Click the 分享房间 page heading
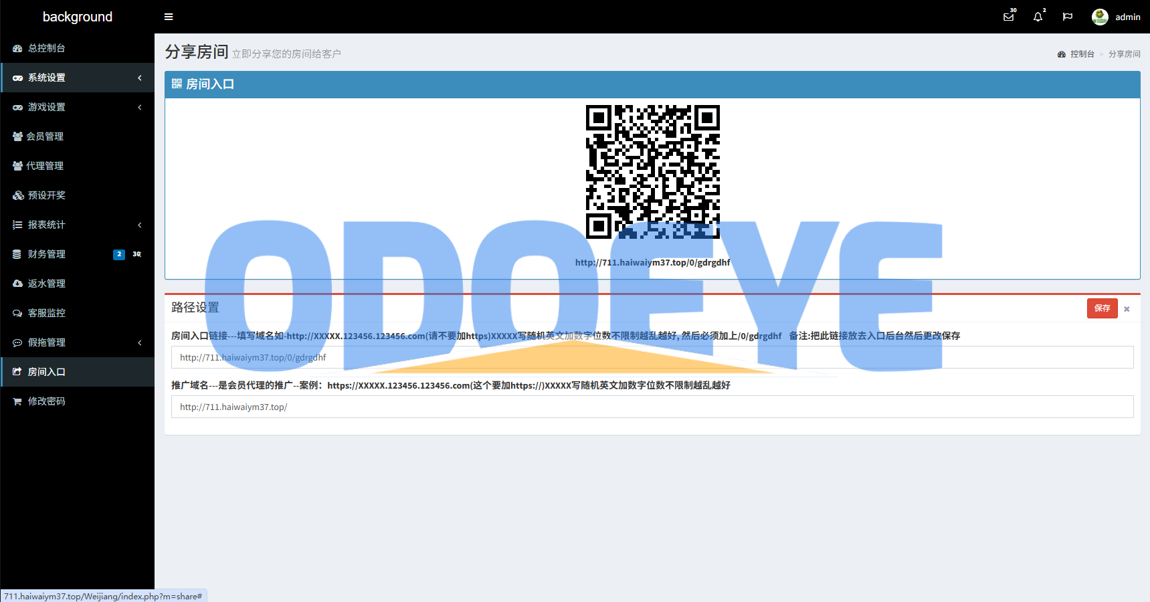 coord(197,52)
